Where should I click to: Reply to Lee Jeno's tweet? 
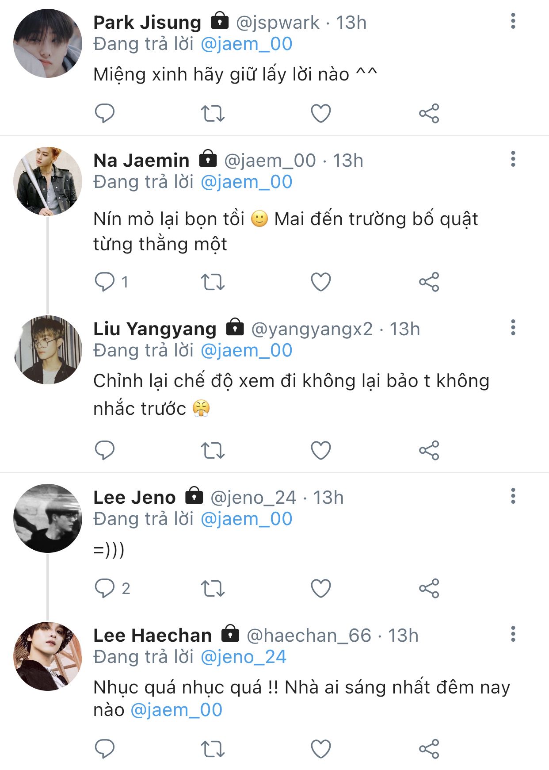[105, 588]
